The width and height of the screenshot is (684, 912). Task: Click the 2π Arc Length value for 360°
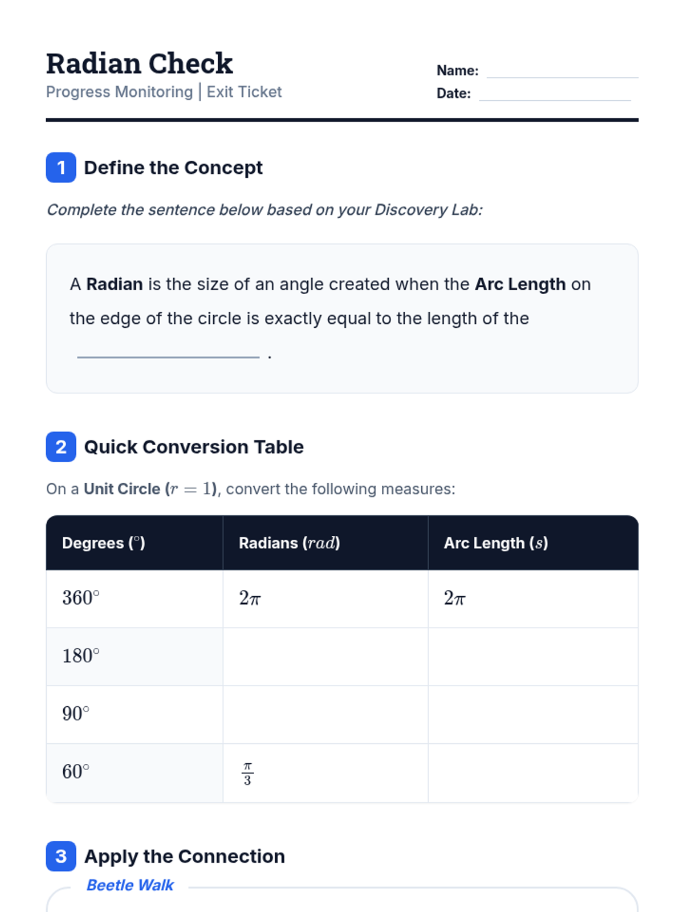(455, 598)
